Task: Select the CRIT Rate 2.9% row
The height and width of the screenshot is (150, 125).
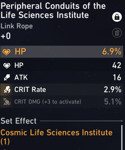Action: 62,89
